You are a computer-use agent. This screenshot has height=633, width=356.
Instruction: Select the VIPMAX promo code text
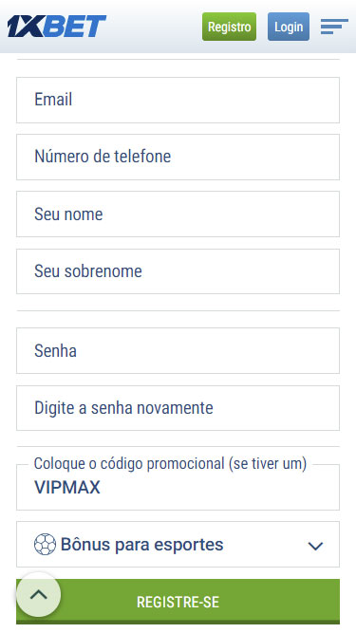point(67,488)
